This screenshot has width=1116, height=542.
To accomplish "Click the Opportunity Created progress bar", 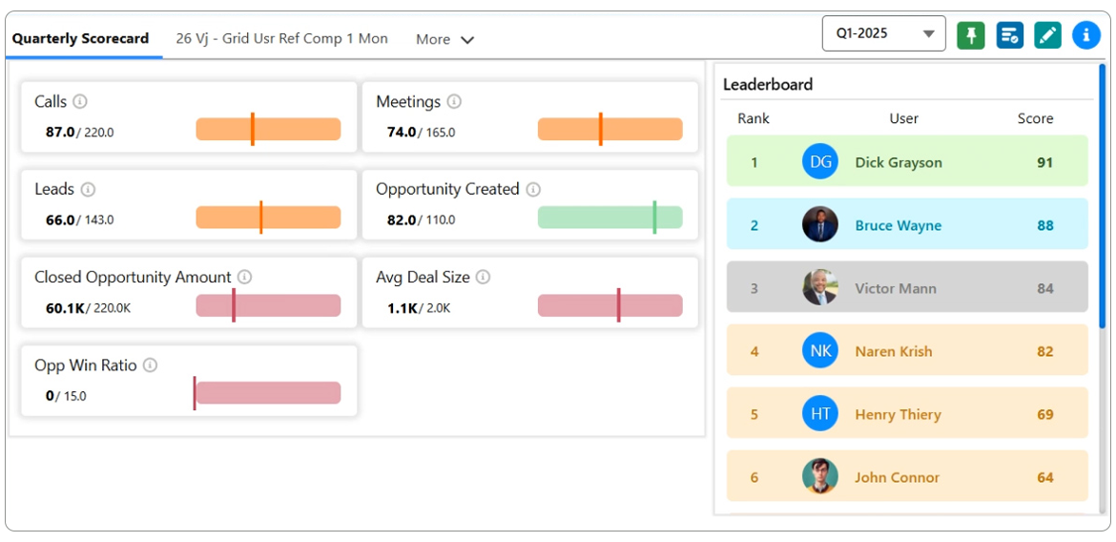I will point(610,218).
